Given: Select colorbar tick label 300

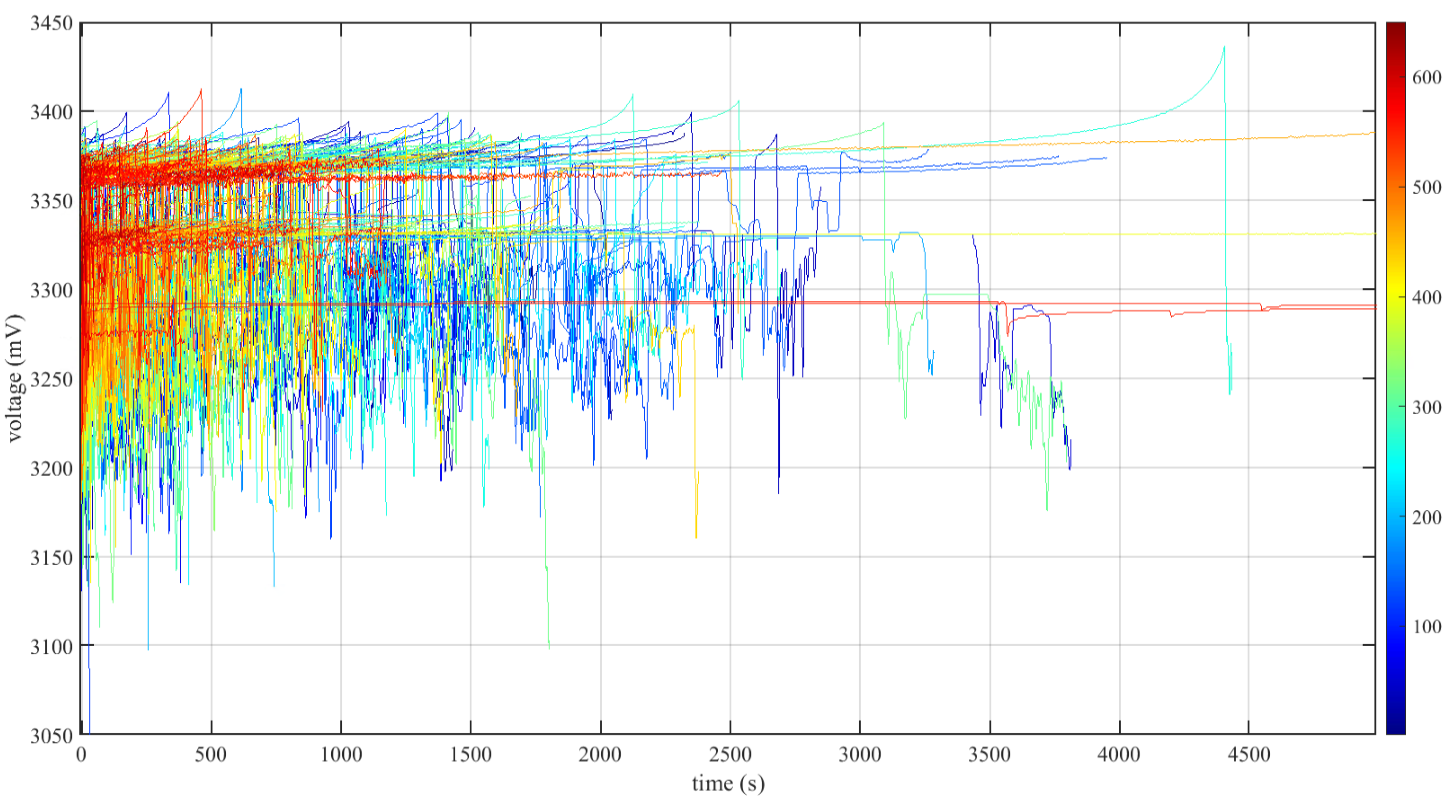Looking at the screenshot, I should click(x=1426, y=407).
